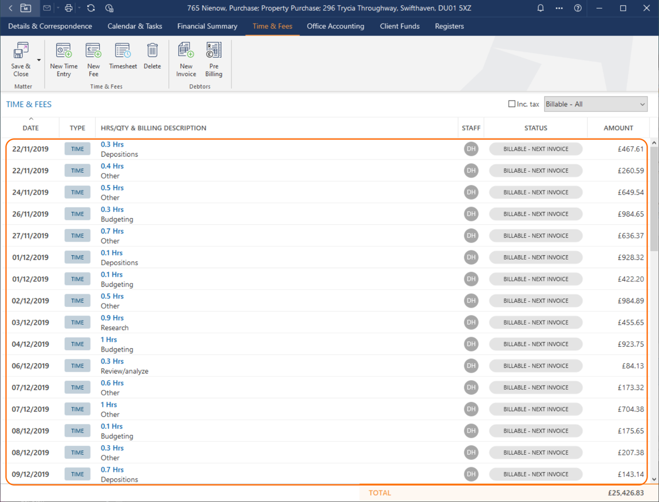This screenshot has height=502, width=659.
Task: Click the 0.9 Hrs Research entry link
Action: [112, 318]
